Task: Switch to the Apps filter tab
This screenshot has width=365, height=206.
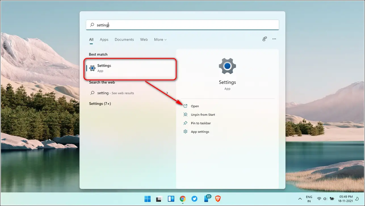Action: point(104,39)
